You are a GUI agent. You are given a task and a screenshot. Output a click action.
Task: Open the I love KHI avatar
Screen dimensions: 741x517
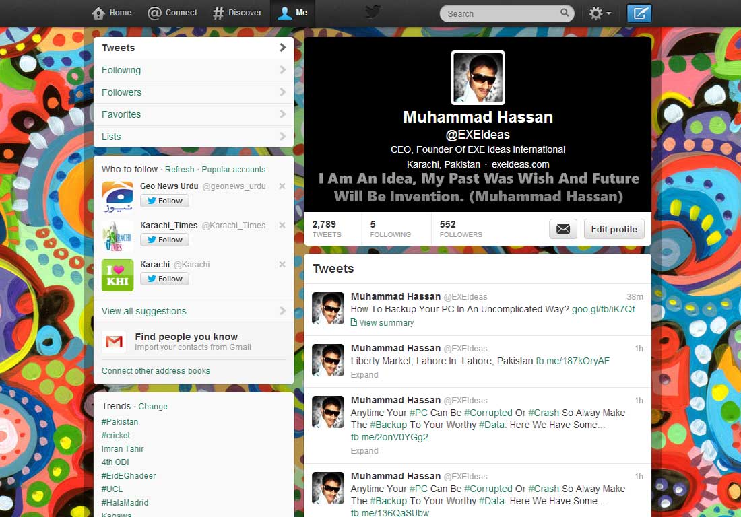point(118,275)
